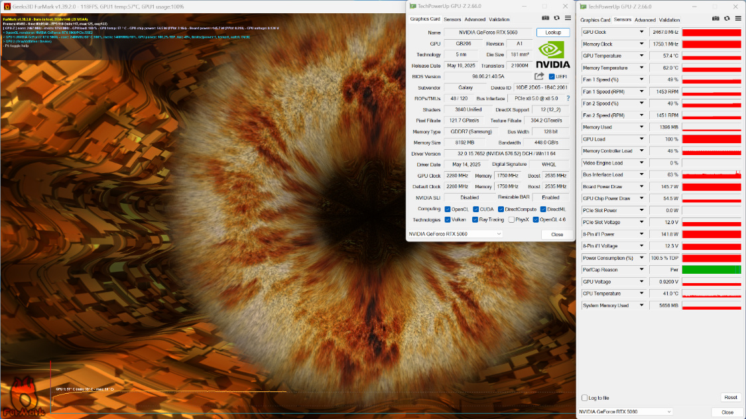Open the Fan 1 Speed (%) dropdown arrow
This screenshot has width=746, height=419.
641,80
